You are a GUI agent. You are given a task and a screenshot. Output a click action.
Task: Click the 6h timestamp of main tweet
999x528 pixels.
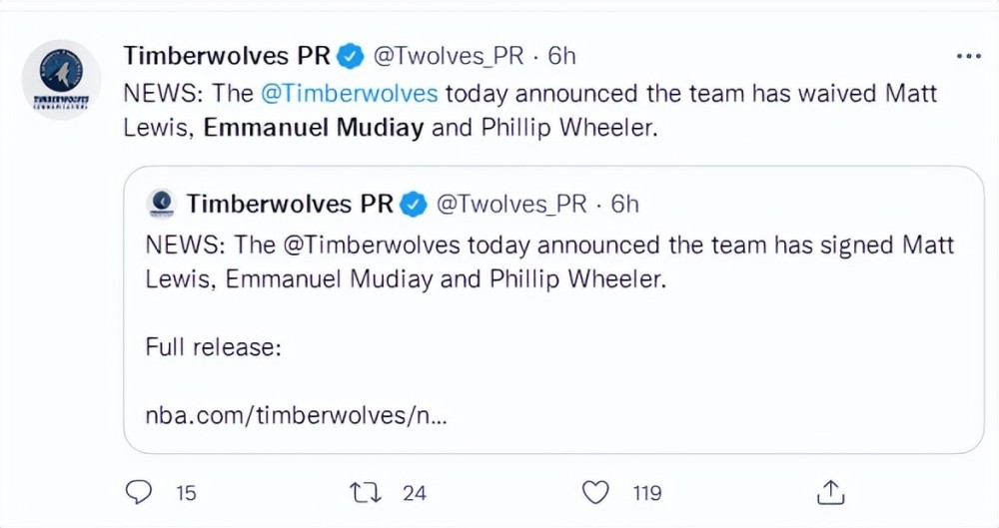561,56
